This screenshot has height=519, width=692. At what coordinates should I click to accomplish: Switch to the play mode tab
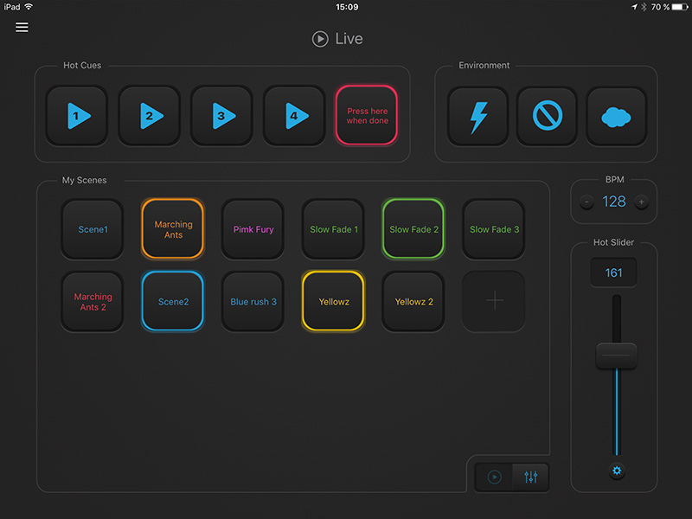[494, 477]
